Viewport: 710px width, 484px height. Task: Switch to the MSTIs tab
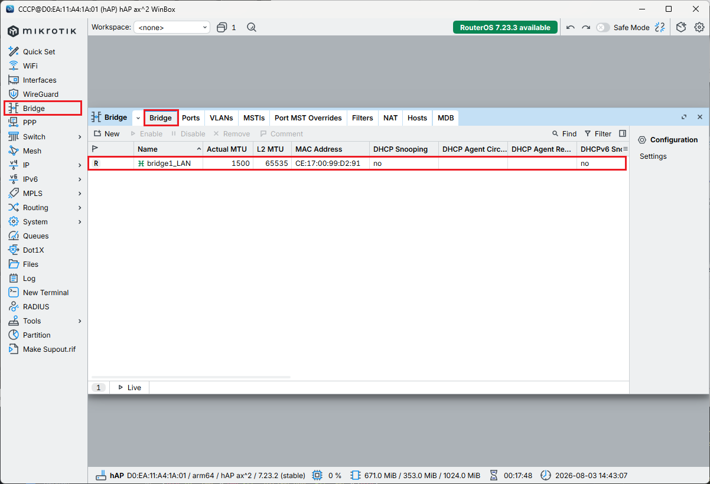click(x=254, y=118)
